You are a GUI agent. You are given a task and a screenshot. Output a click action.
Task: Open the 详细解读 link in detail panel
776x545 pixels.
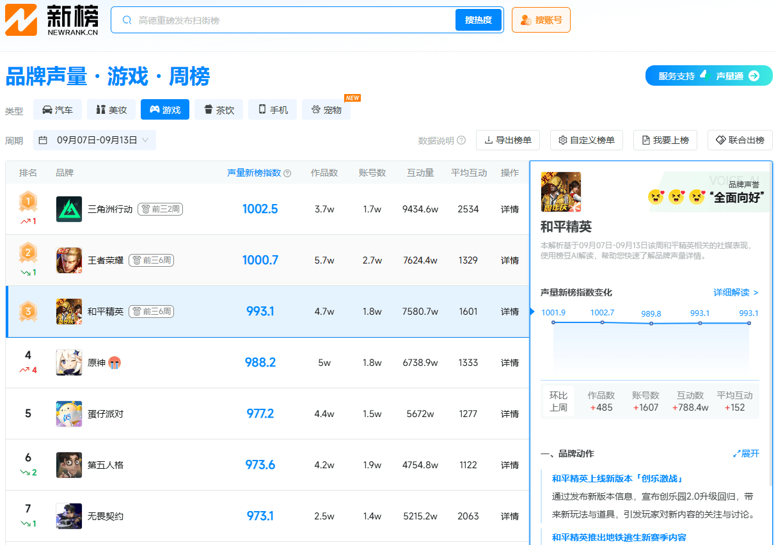[732, 292]
